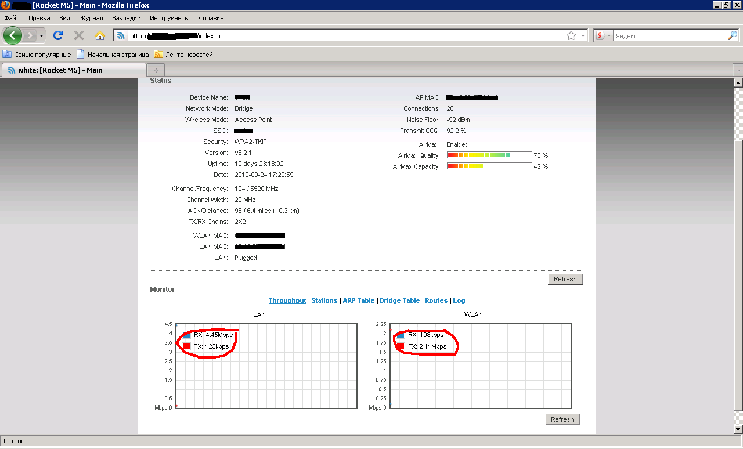Click the Refresh button under the Status section

[x=565, y=279]
